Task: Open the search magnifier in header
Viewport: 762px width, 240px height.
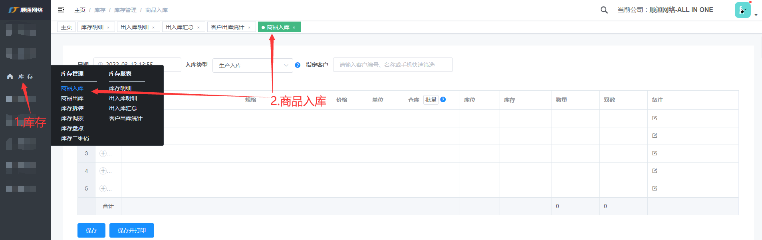Action: pos(604,10)
